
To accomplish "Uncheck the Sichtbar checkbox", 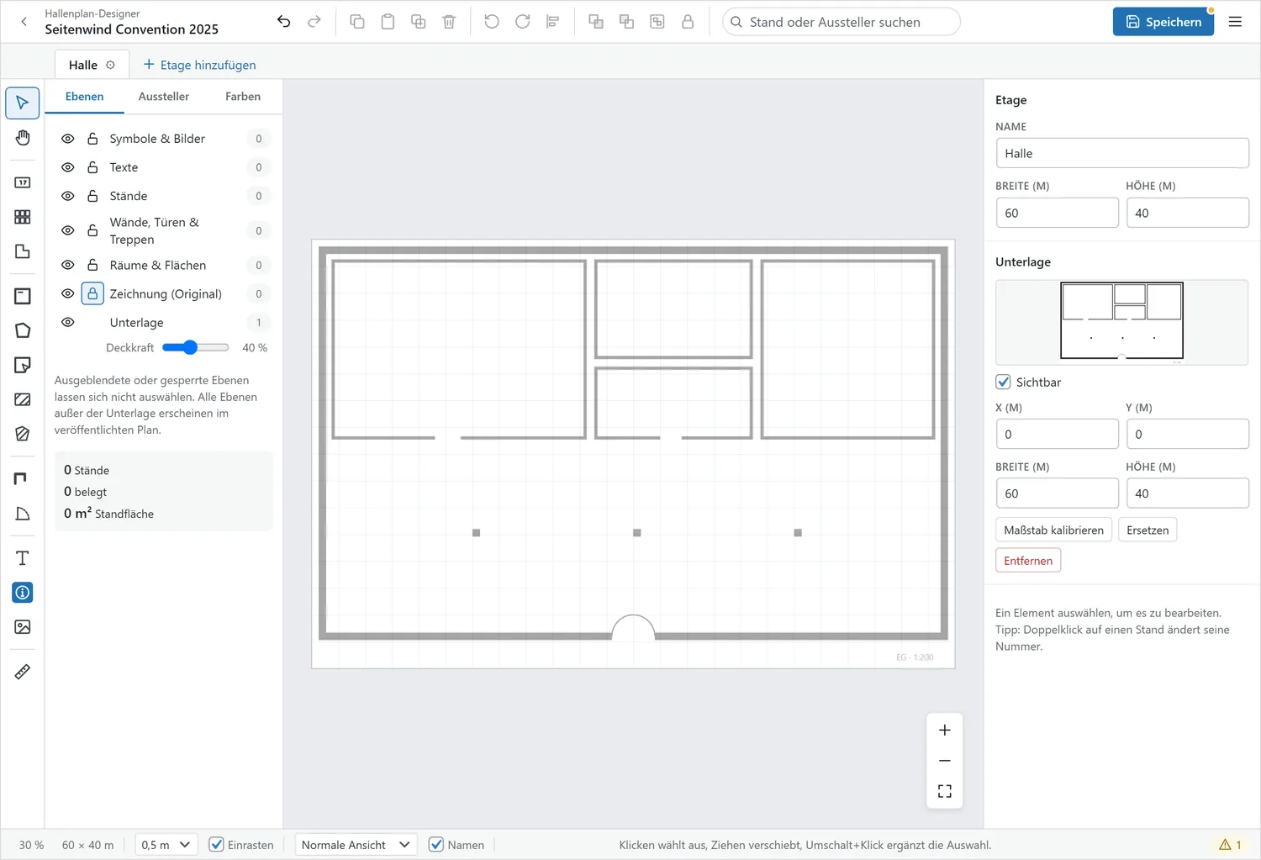I will pos(1003,383).
